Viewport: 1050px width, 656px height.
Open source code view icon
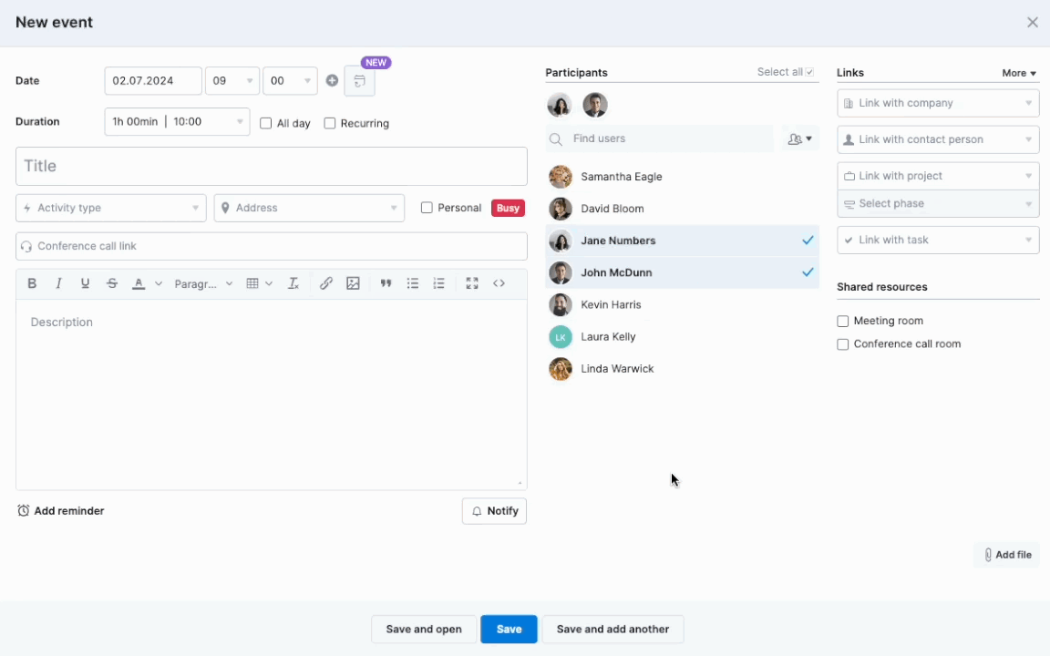point(499,283)
